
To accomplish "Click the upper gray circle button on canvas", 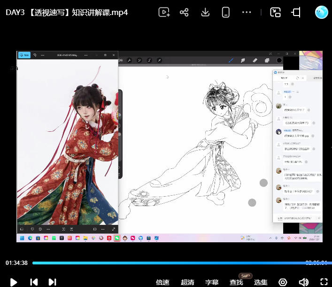I will pyautogui.click(x=263, y=183).
